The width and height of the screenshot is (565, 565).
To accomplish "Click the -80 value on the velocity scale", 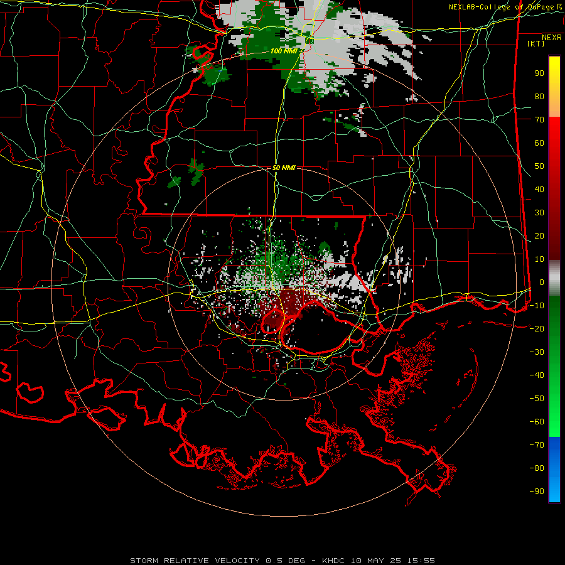I will click(x=537, y=468).
